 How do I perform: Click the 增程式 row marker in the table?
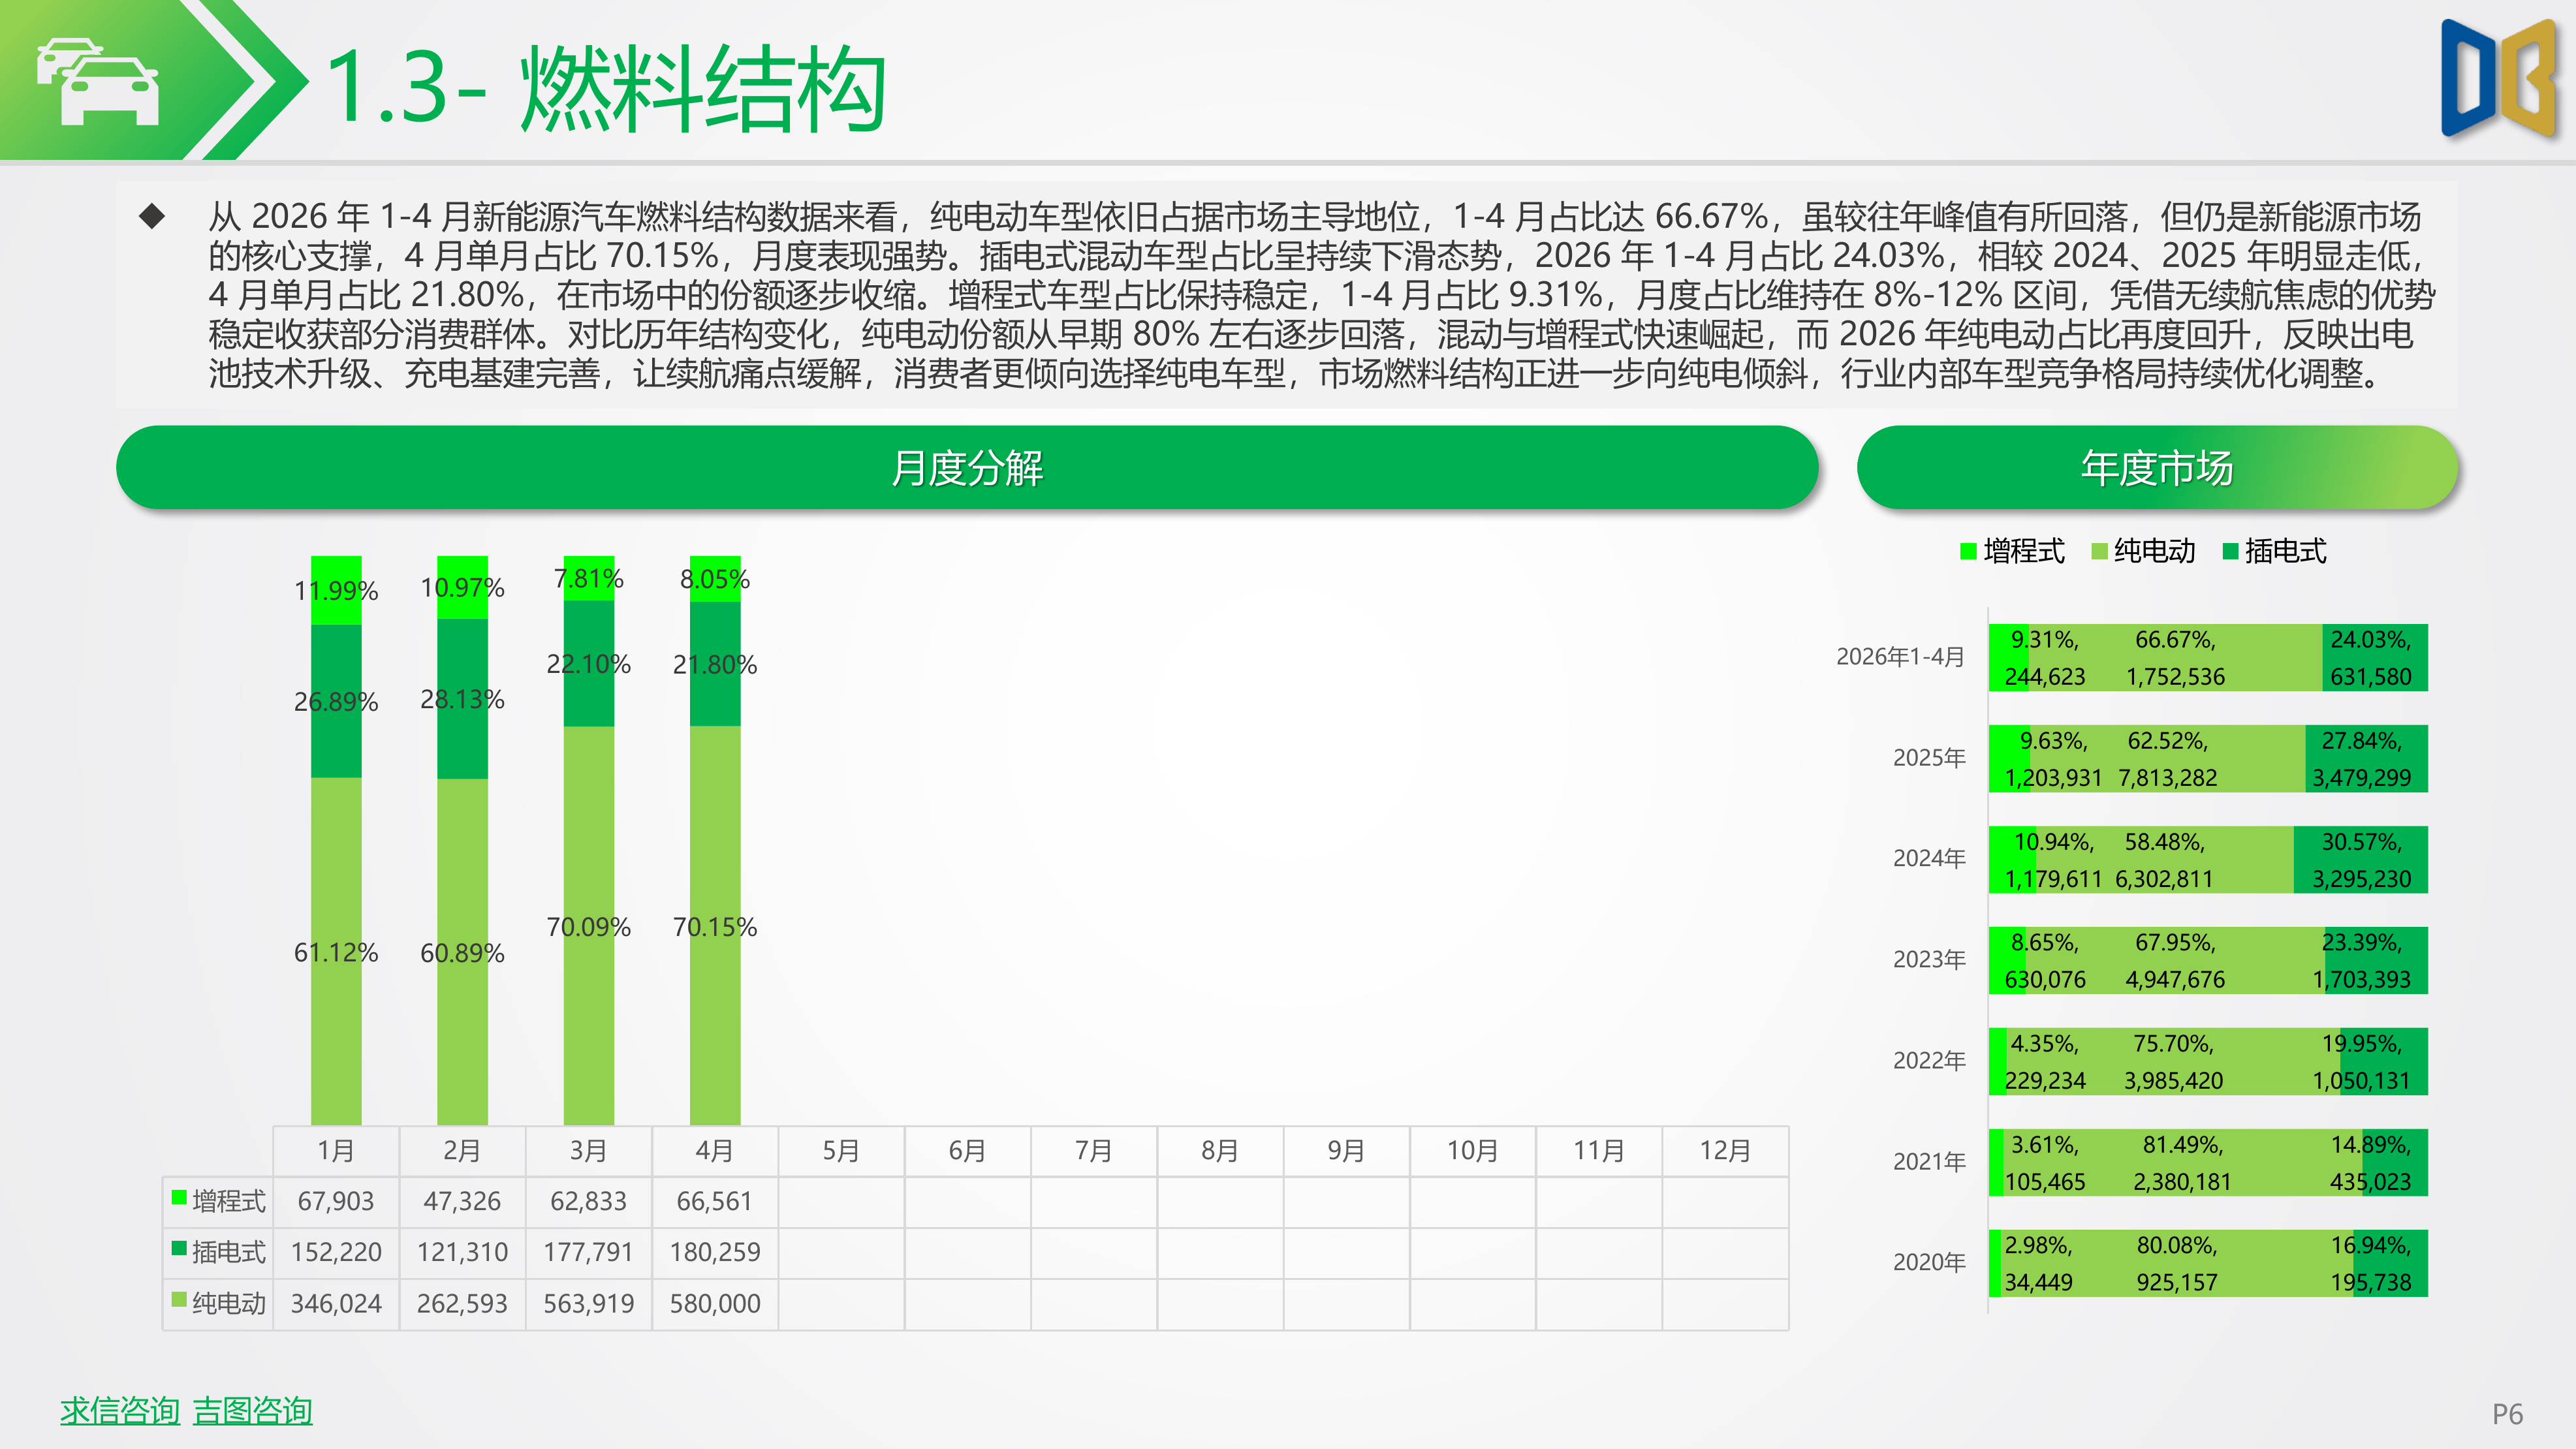pyautogui.click(x=179, y=1197)
